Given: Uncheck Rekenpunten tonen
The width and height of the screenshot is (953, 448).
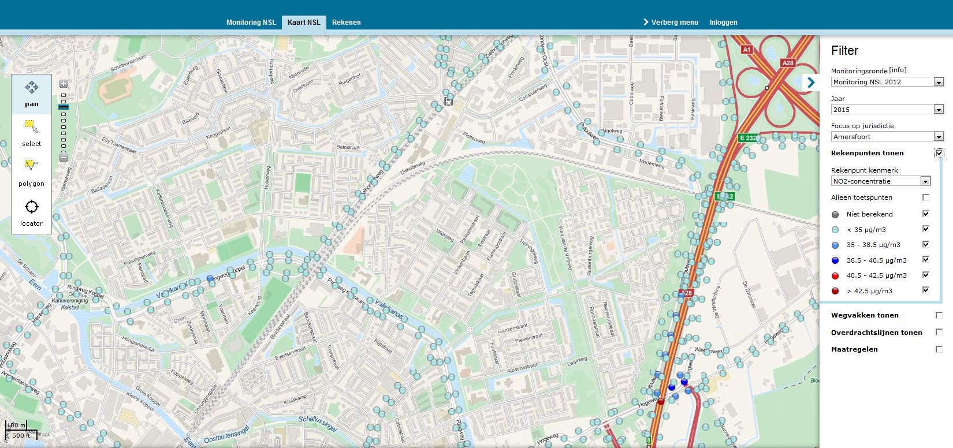Looking at the screenshot, I should click(939, 153).
